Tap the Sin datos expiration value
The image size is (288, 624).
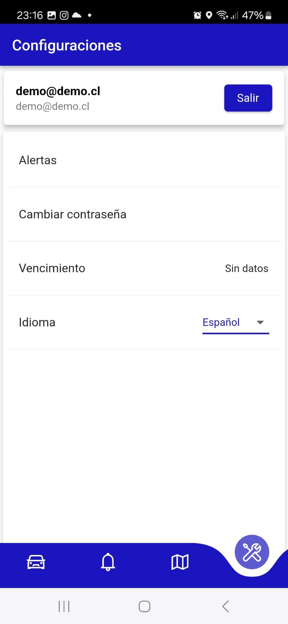click(247, 268)
